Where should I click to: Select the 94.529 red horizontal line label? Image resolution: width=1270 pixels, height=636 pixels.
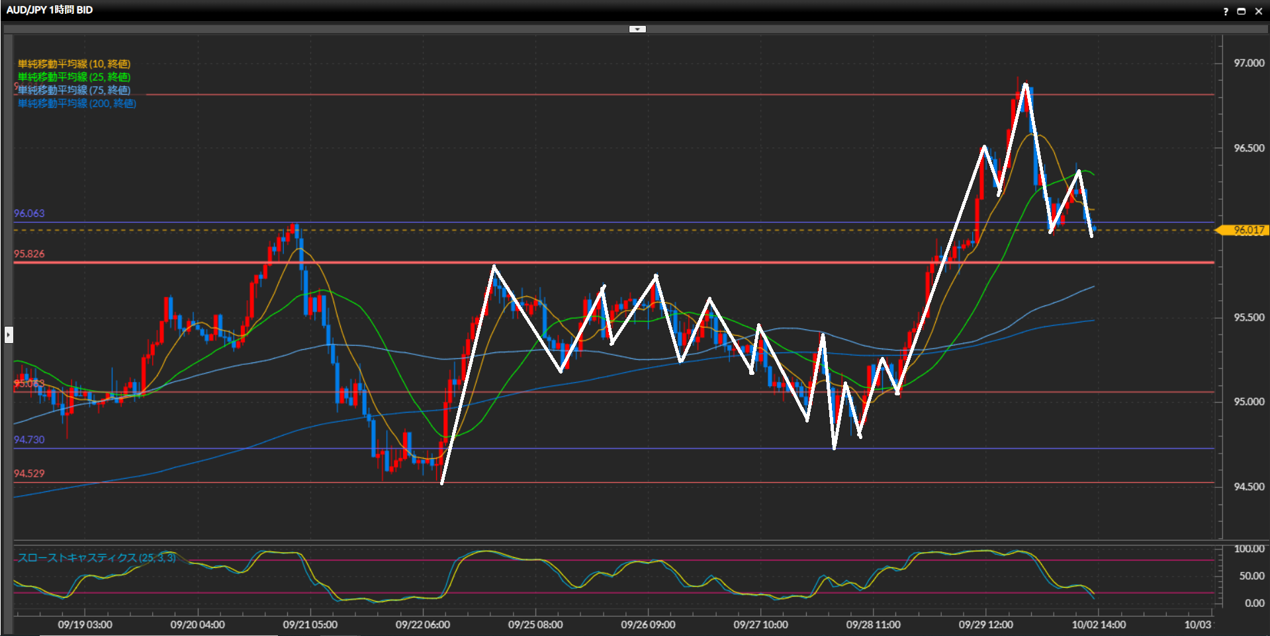(29, 473)
